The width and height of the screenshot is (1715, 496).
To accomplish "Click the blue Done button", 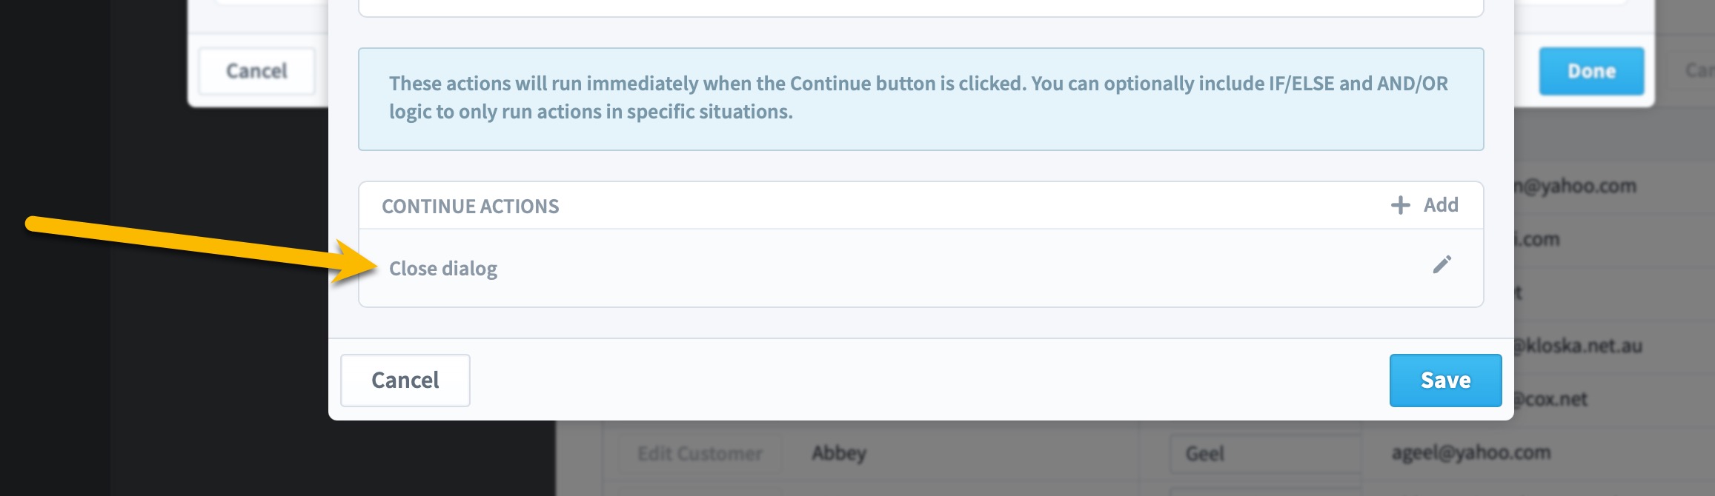I will tap(1591, 71).
